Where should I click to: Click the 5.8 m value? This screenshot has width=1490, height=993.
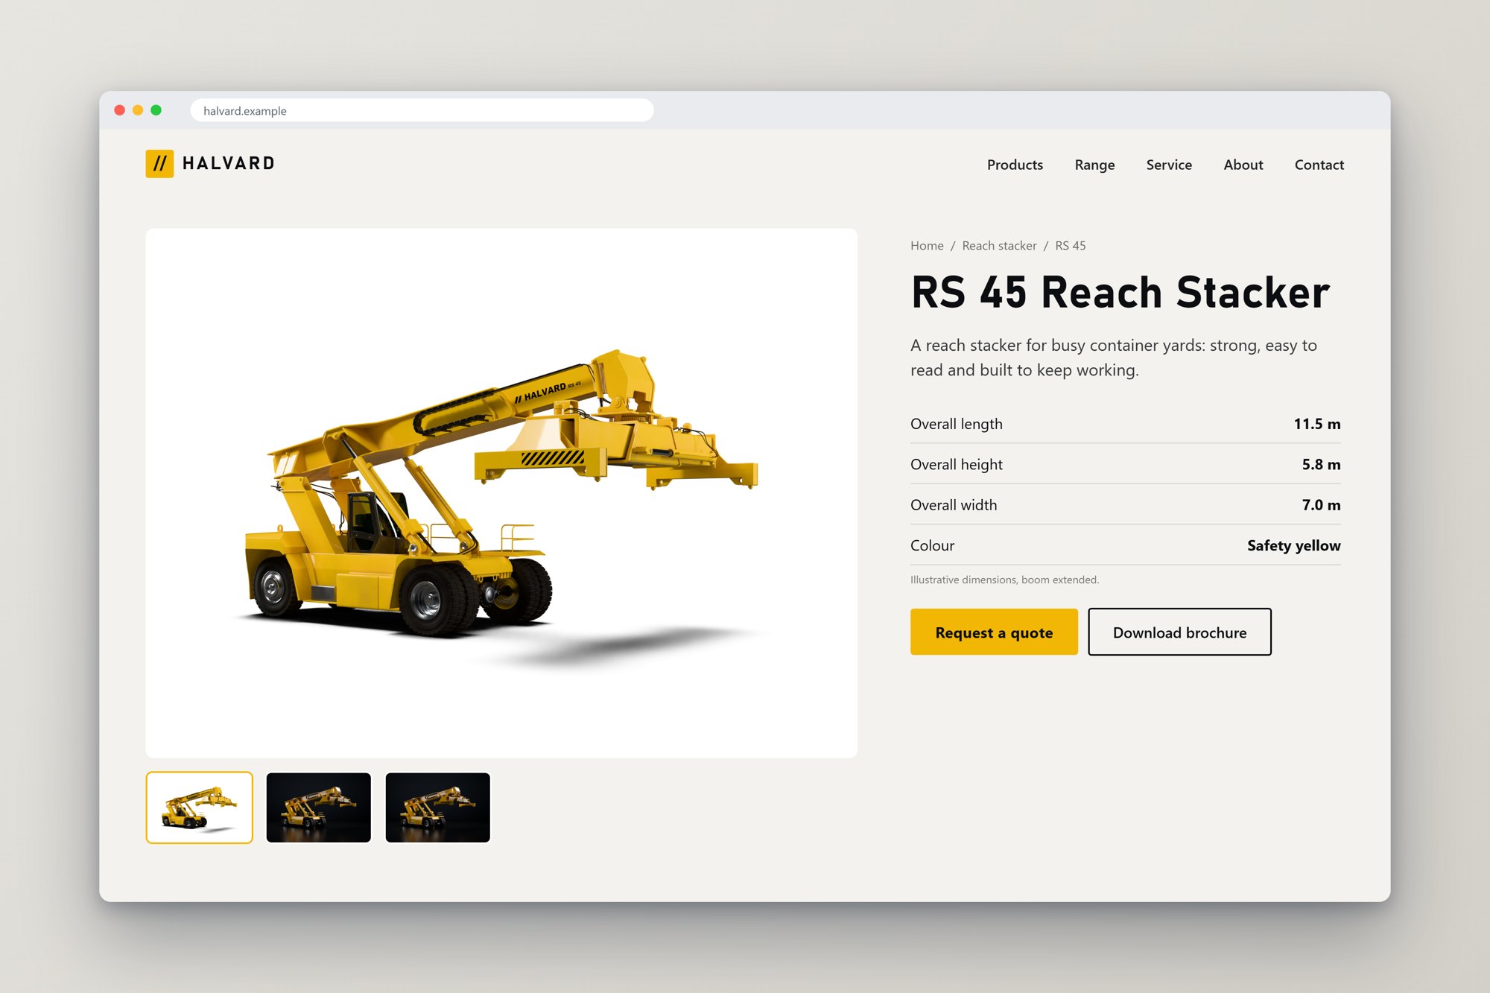coord(1321,464)
